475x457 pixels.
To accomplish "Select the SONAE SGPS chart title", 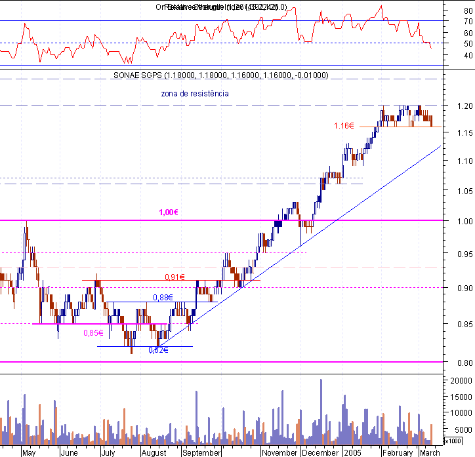I will pos(221,75).
